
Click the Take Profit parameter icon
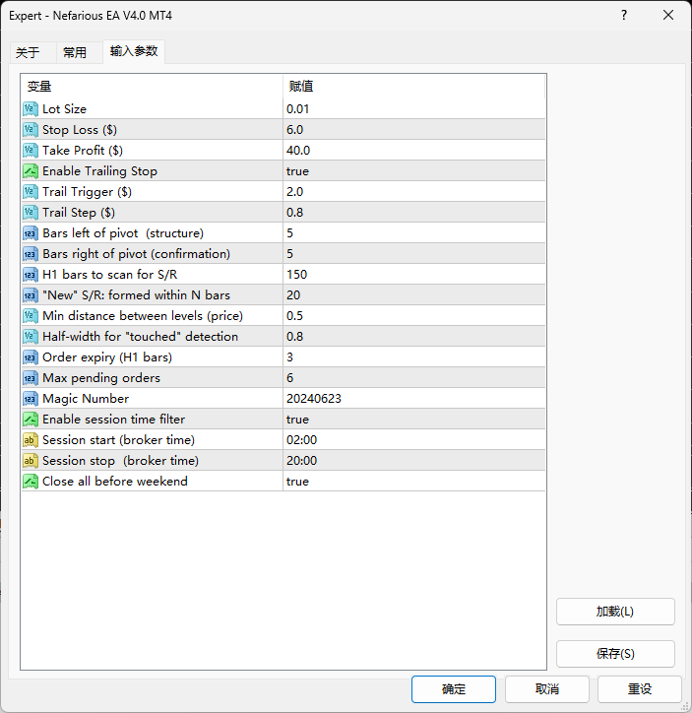click(30, 151)
